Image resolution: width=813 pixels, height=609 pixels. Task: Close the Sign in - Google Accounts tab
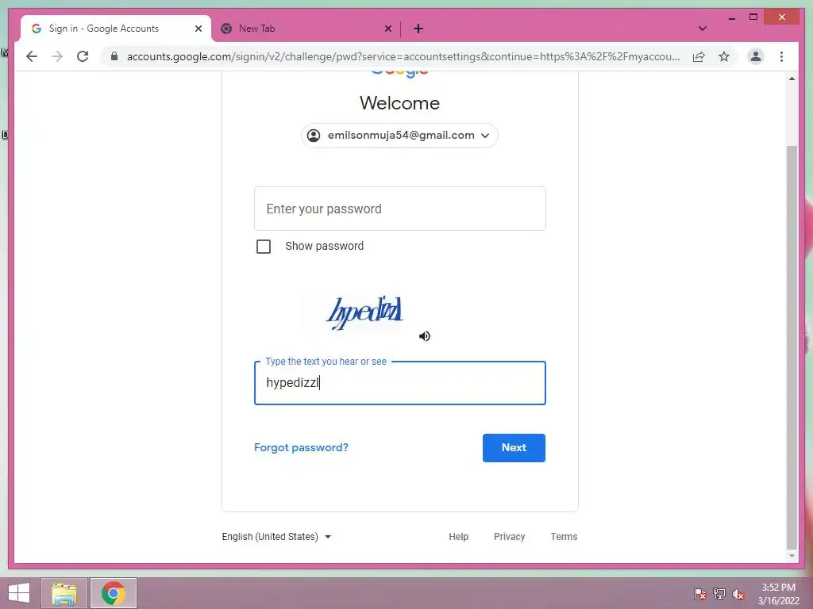(x=198, y=29)
